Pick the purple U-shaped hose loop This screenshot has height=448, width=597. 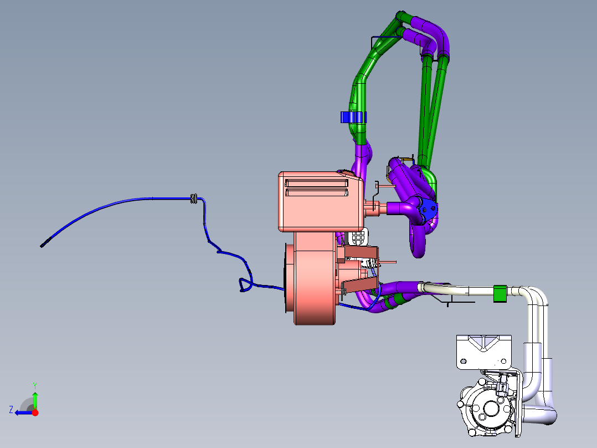pos(418,240)
